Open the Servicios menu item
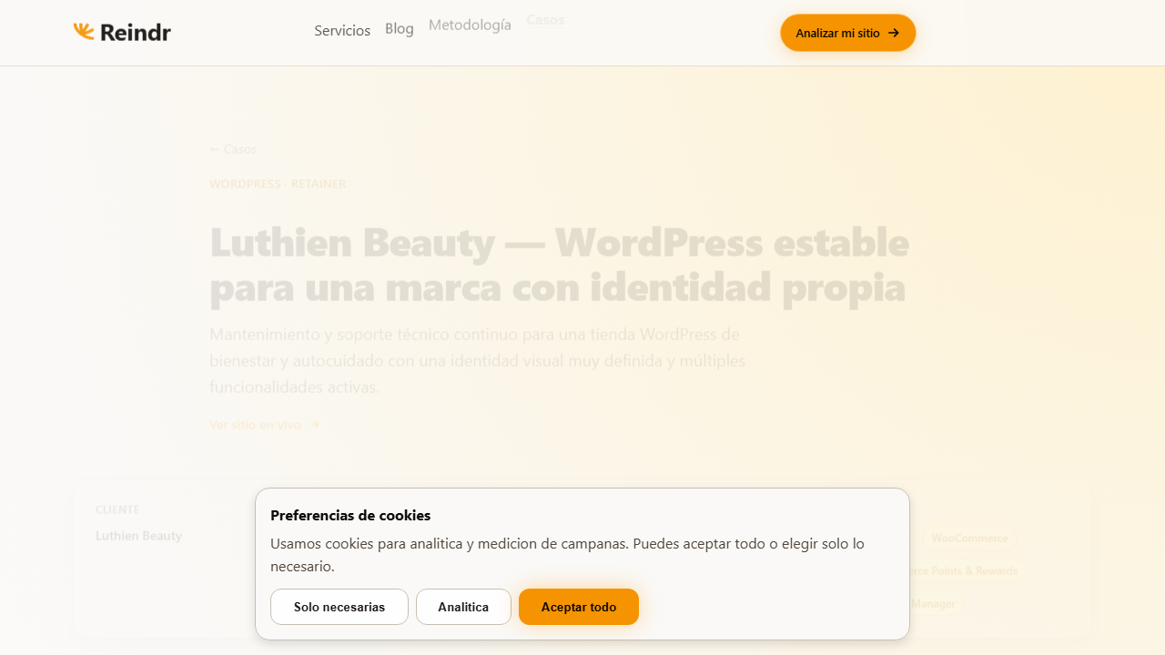 (x=342, y=30)
